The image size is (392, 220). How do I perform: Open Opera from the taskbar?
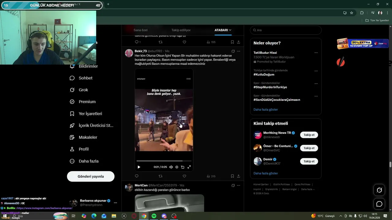134,216
